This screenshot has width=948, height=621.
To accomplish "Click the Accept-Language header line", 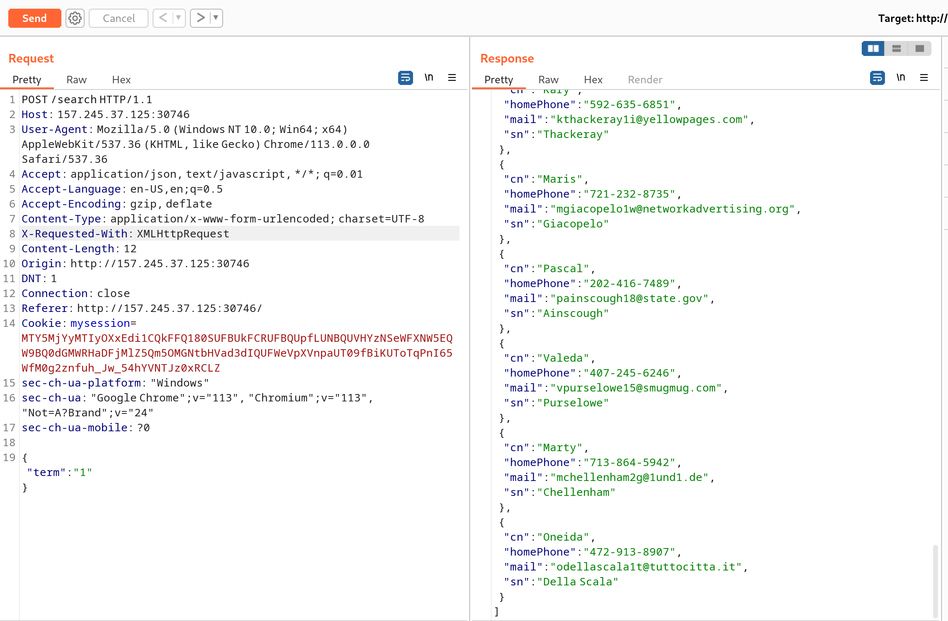I will click(x=122, y=189).
